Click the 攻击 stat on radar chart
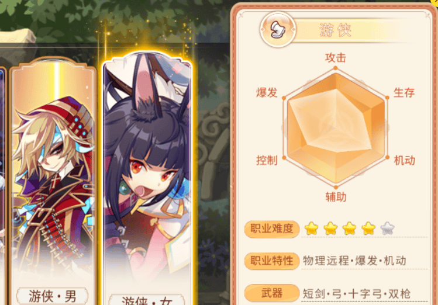 (x=336, y=58)
